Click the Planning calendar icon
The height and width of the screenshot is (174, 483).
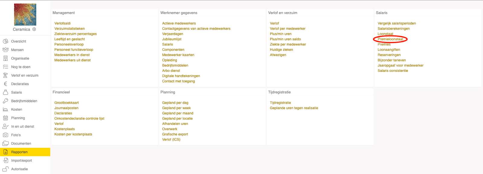(5, 118)
